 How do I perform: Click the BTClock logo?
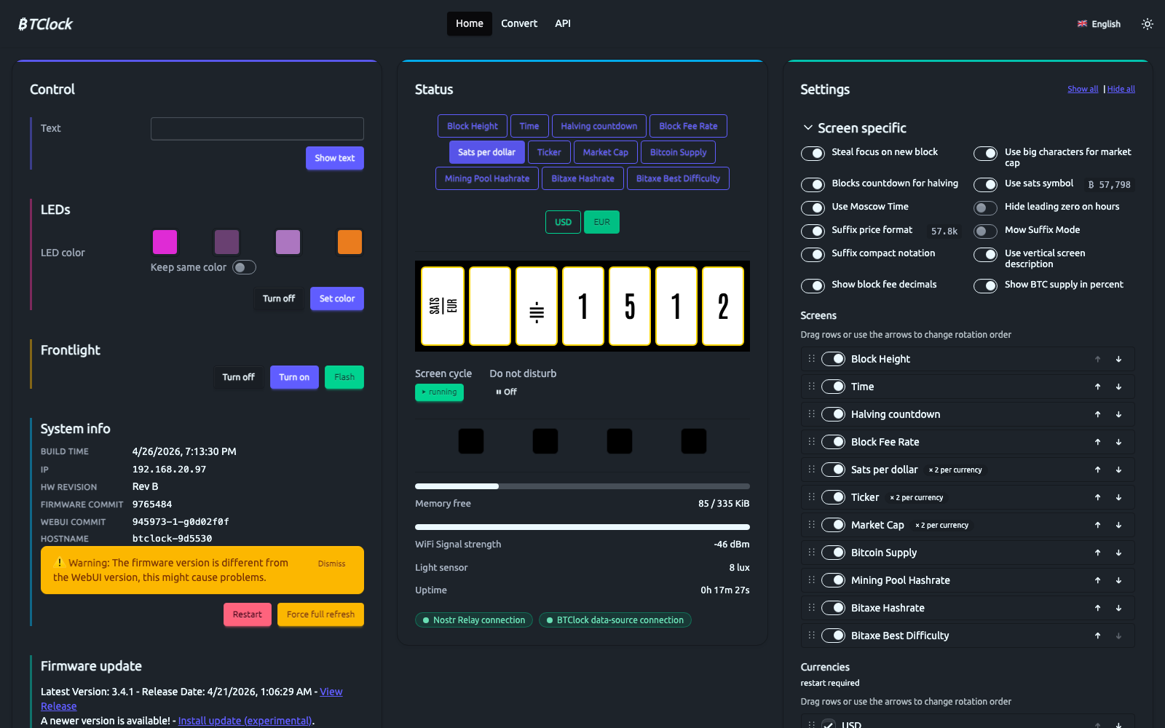point(45,23)
